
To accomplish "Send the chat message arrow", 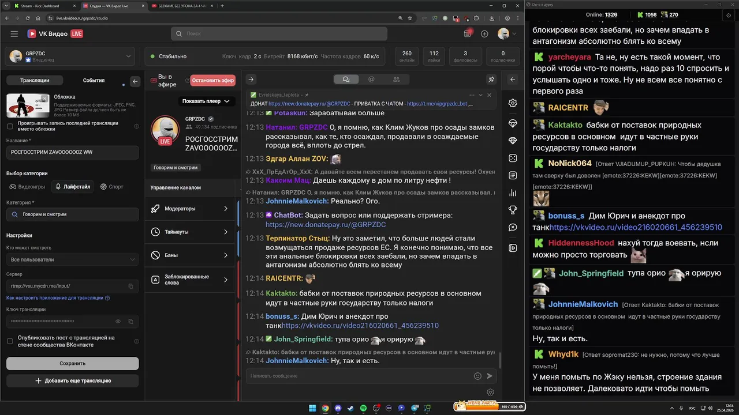I will click(x=490, y=376).
